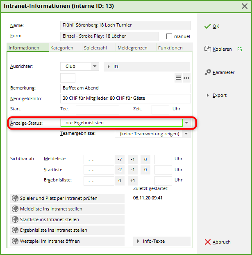
Task: Expand the Info-Texte button
Action: point(162,241)
